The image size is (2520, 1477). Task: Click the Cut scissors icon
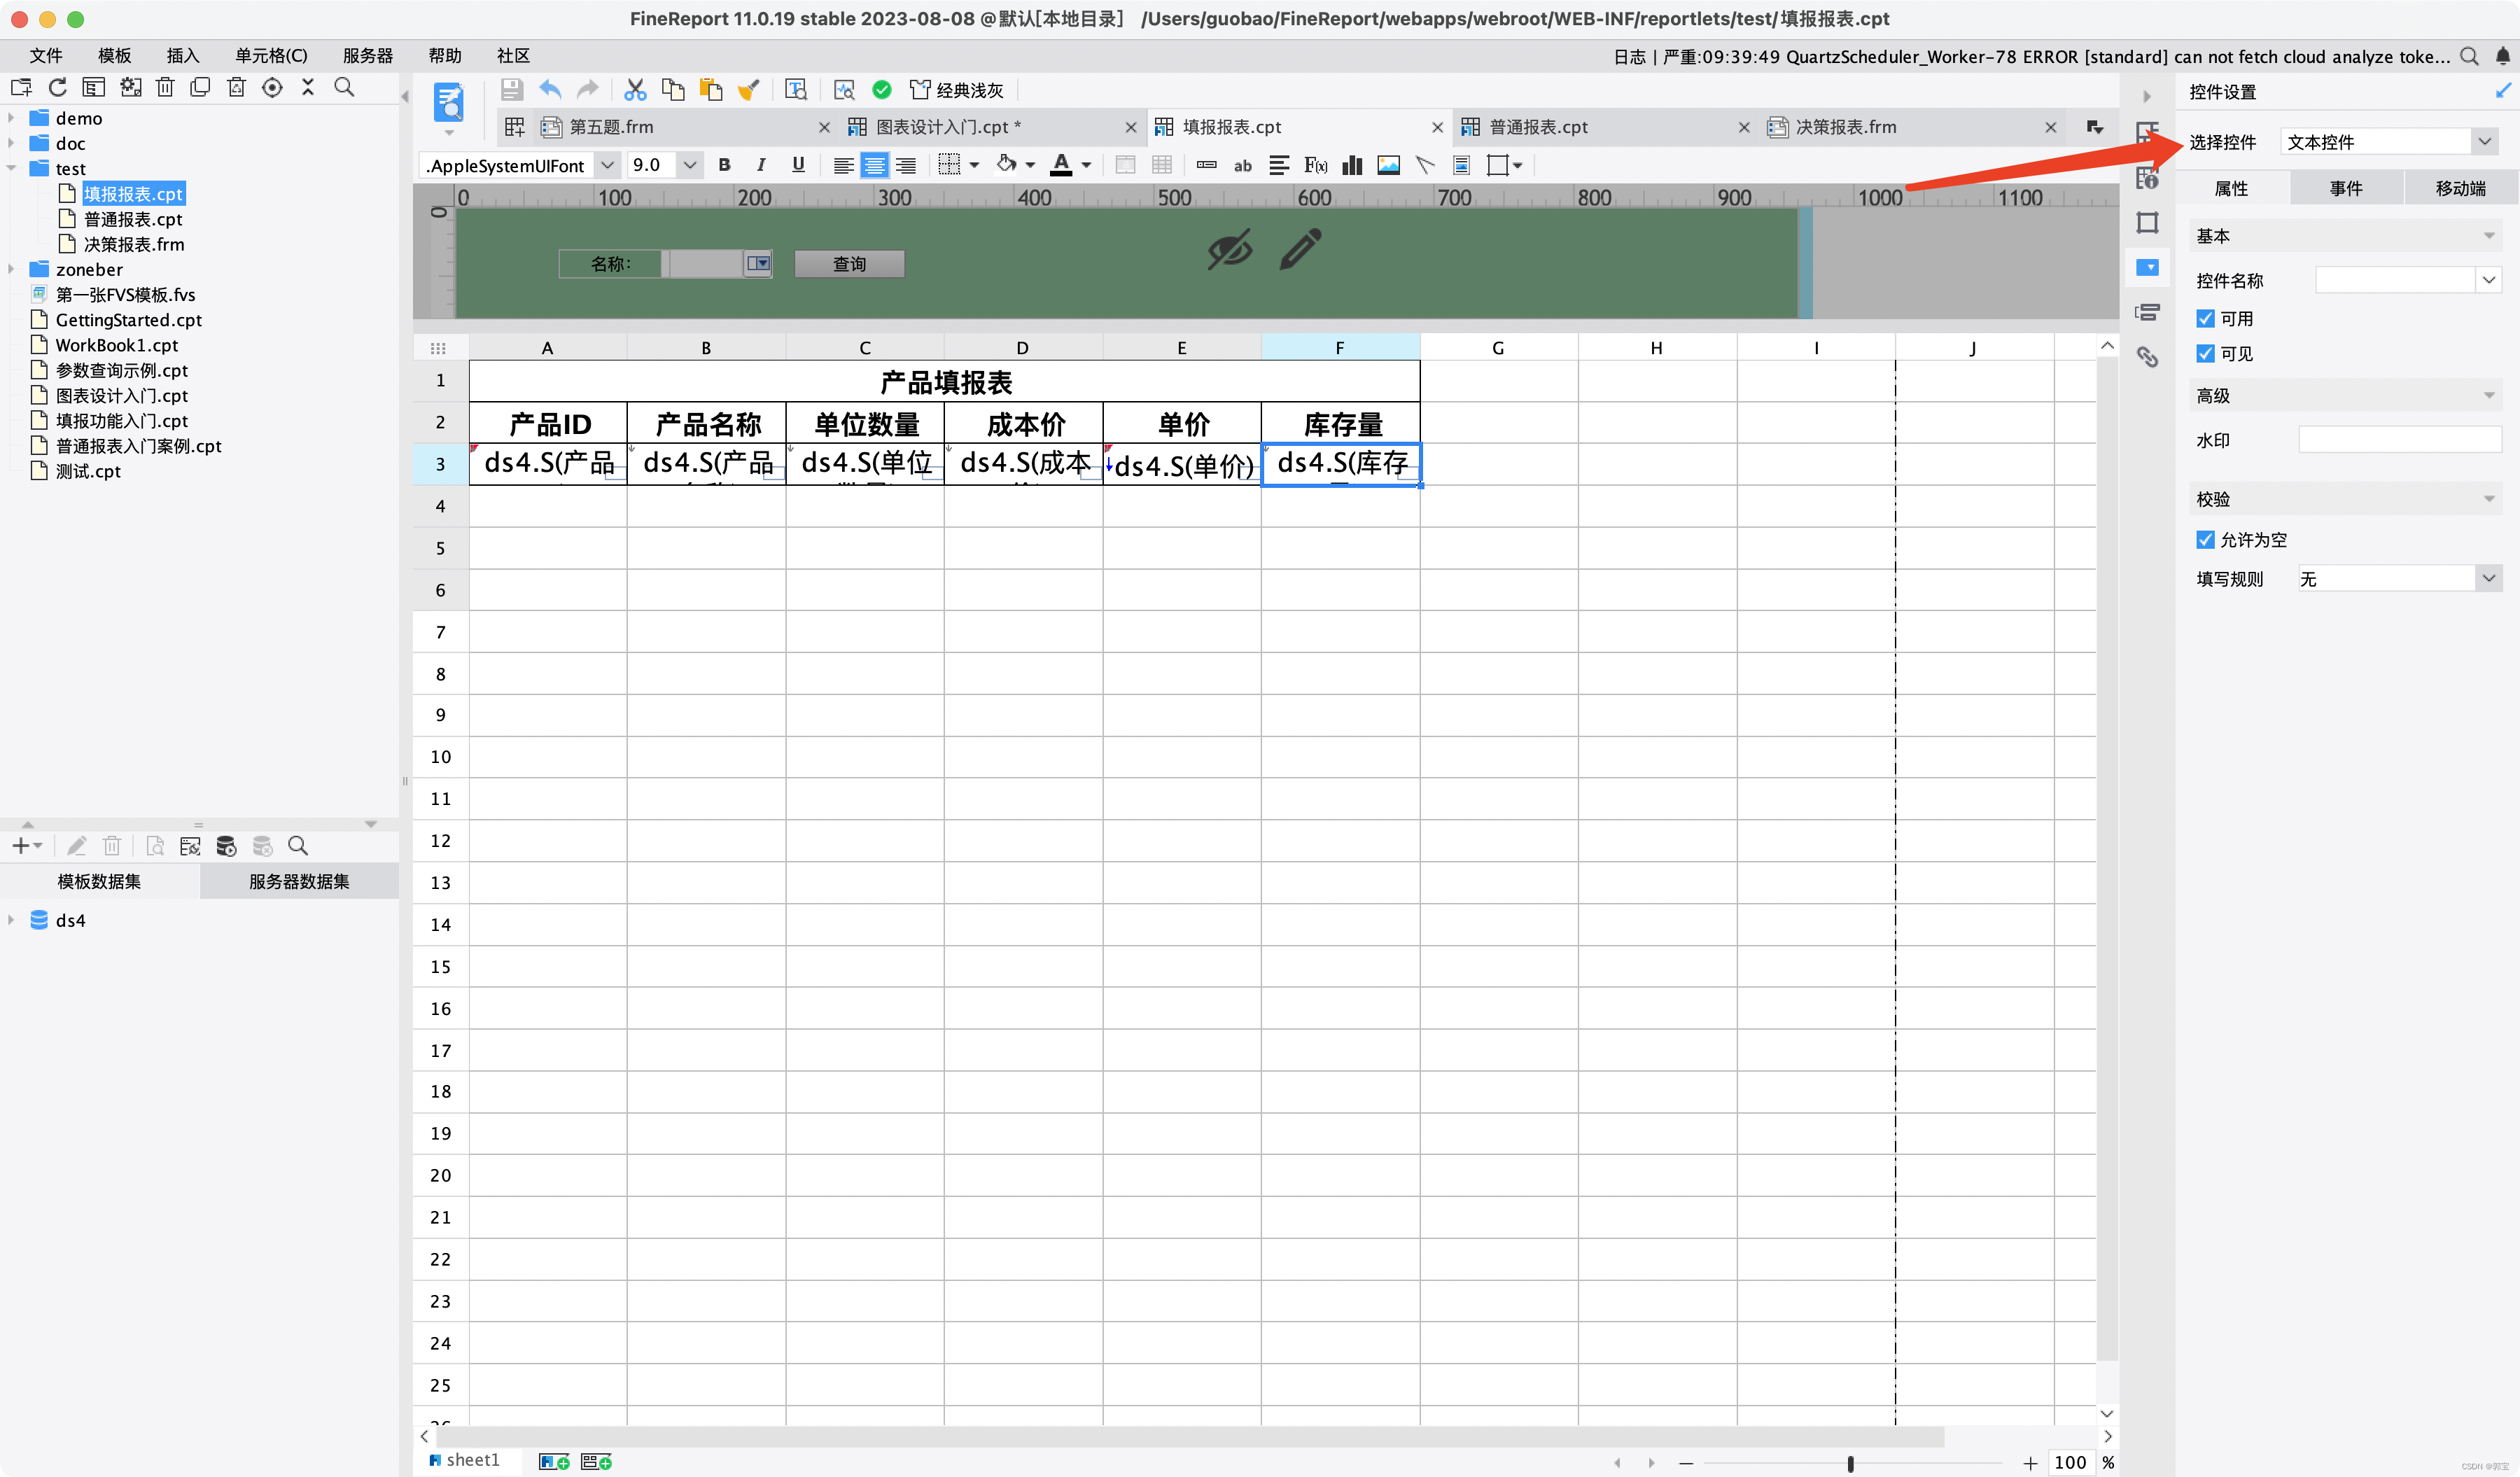coord(635,90)
